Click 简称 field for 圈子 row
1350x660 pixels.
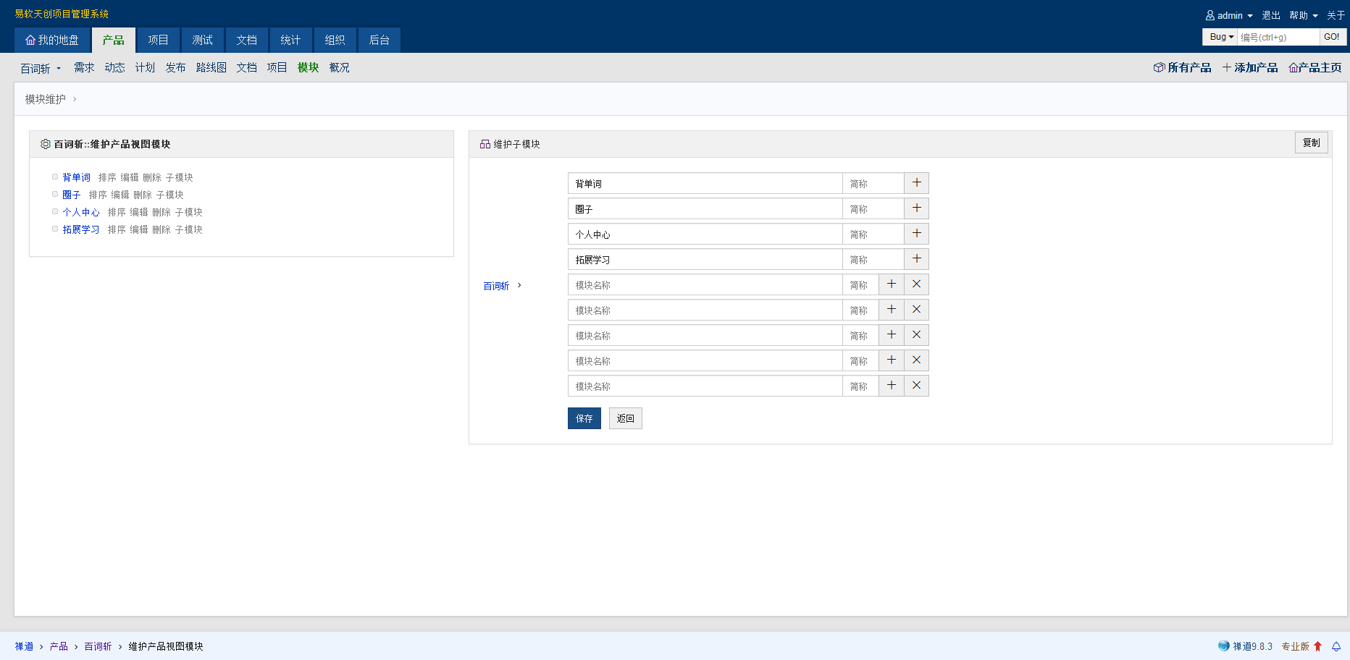tap(873, 208)
